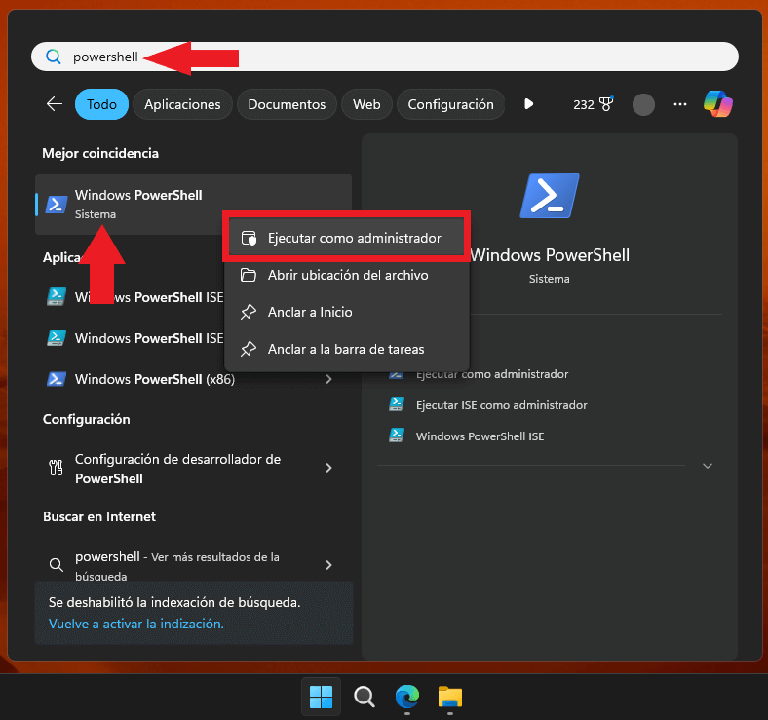
Task: Click the Windows PowerShell (x86) app icon
Action: [x=57, y=379]
